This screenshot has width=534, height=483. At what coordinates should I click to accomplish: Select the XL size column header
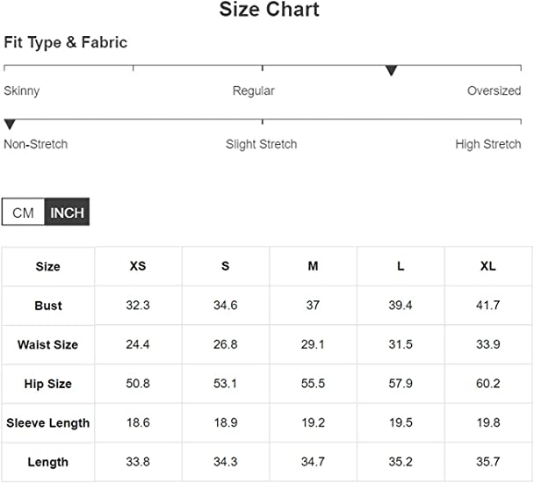point(488,266)
